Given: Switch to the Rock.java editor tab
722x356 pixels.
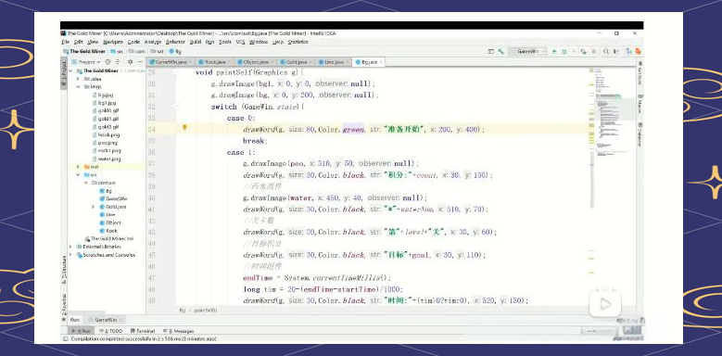Looking at the screenshot, I should click(214, 62).
